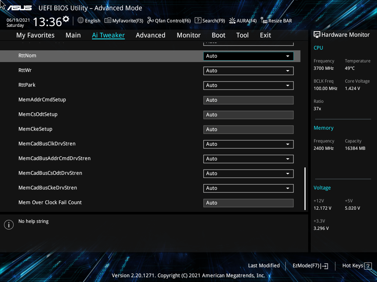Switch to the Advanced tab
The width and height of the screenshot is (377, 282).
tap(151, 35)
